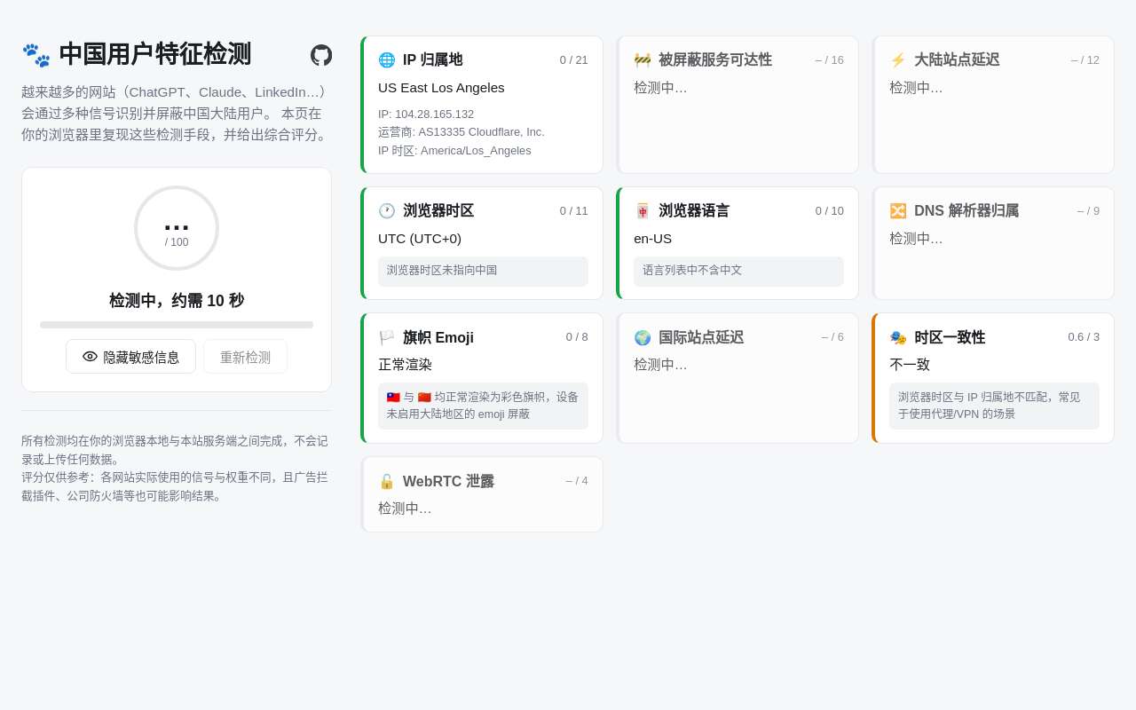Screen dimensions: 1136x710
Task: Click the IP 时区: America/Los_Angeles line
Action: click(x=454, y=151)
